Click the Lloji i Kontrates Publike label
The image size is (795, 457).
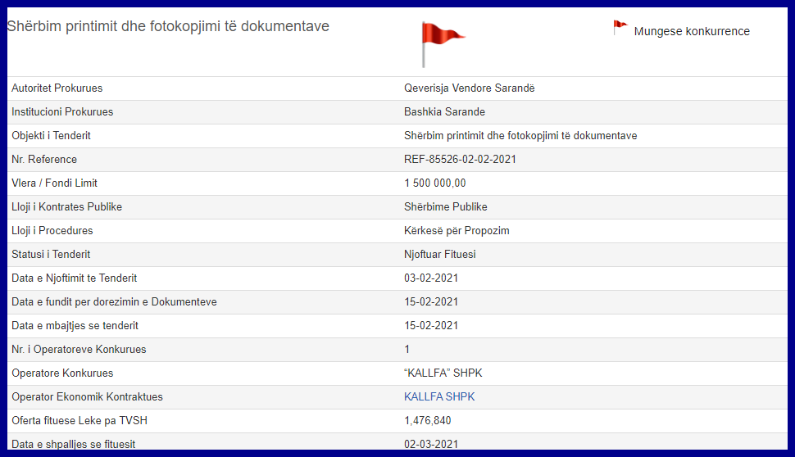point(67,207)
